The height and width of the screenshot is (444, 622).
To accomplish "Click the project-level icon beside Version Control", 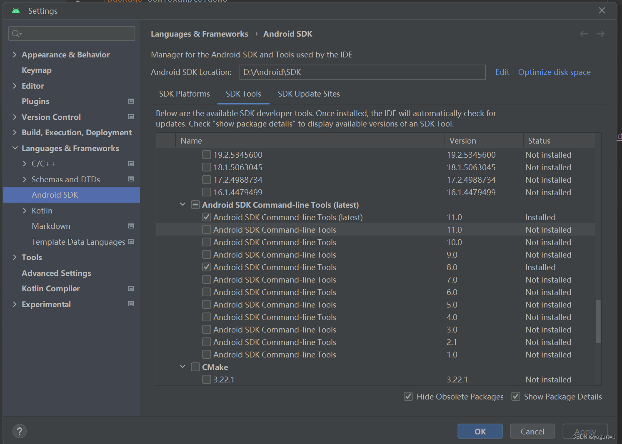I will [x=131, y=117].
